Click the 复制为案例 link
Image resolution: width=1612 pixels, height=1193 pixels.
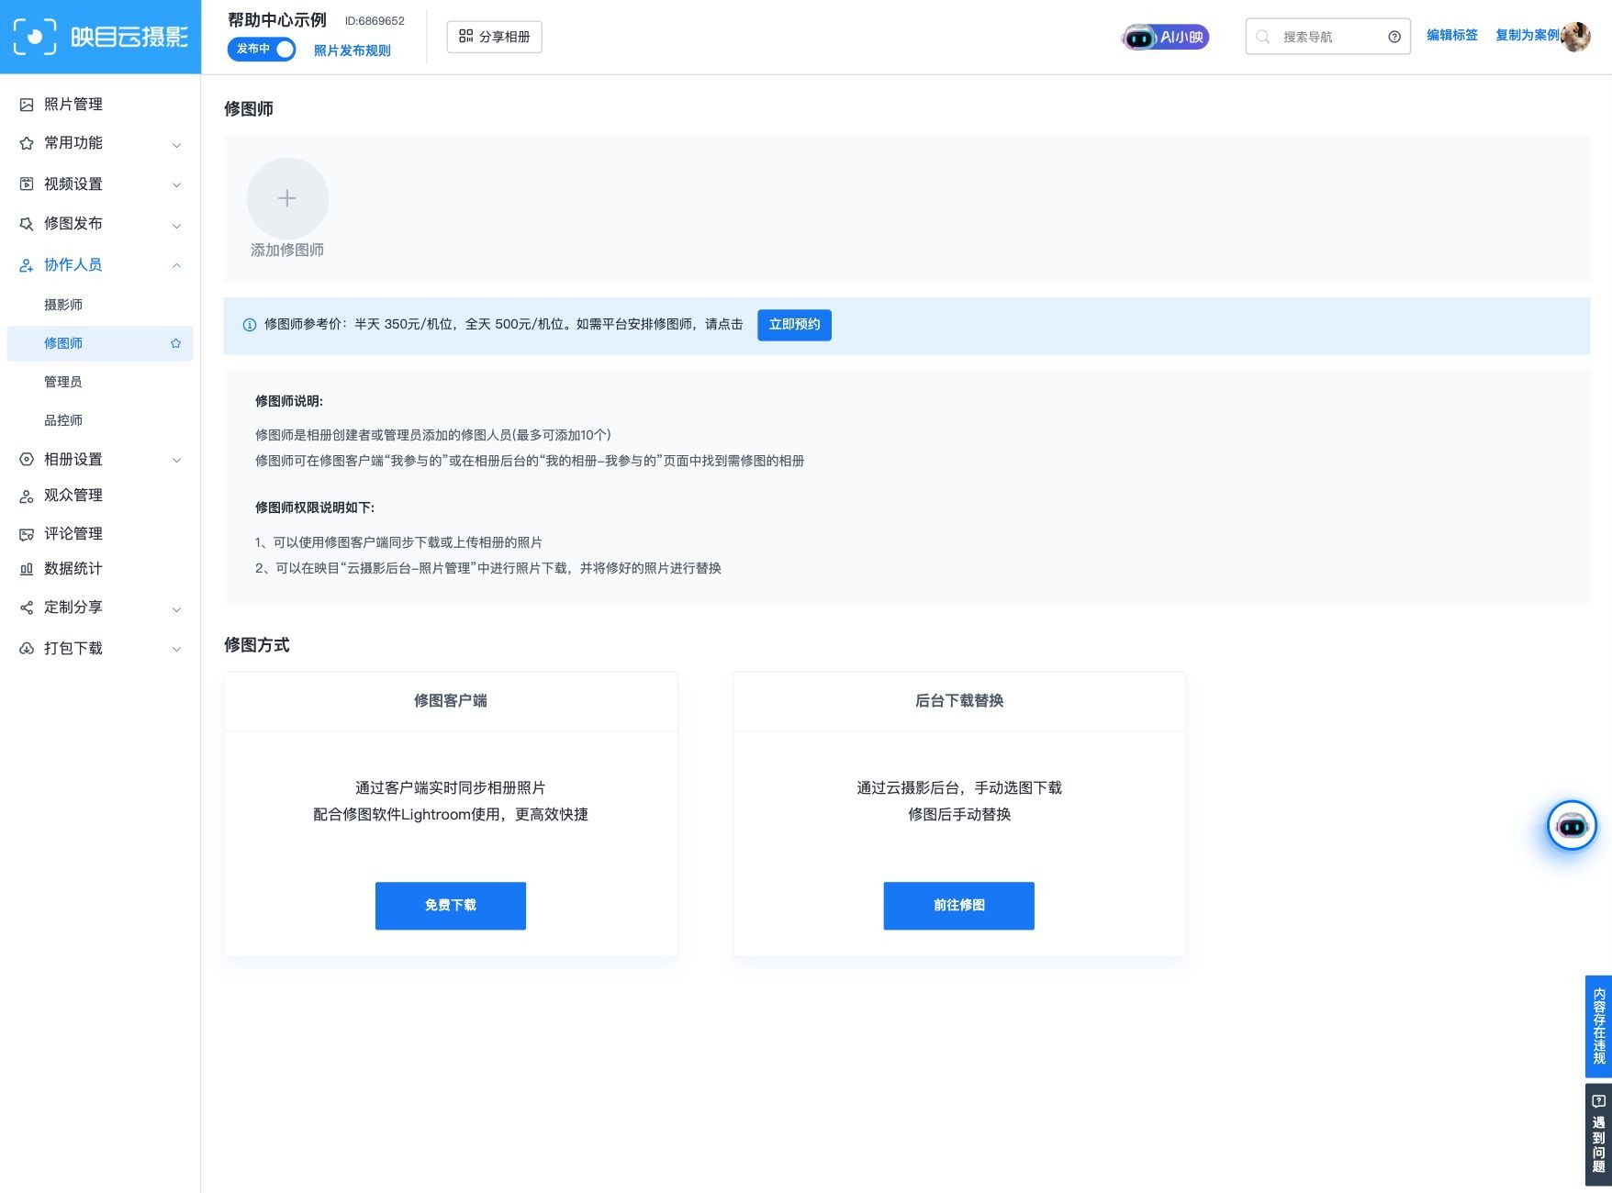(x=1528, y=35)
